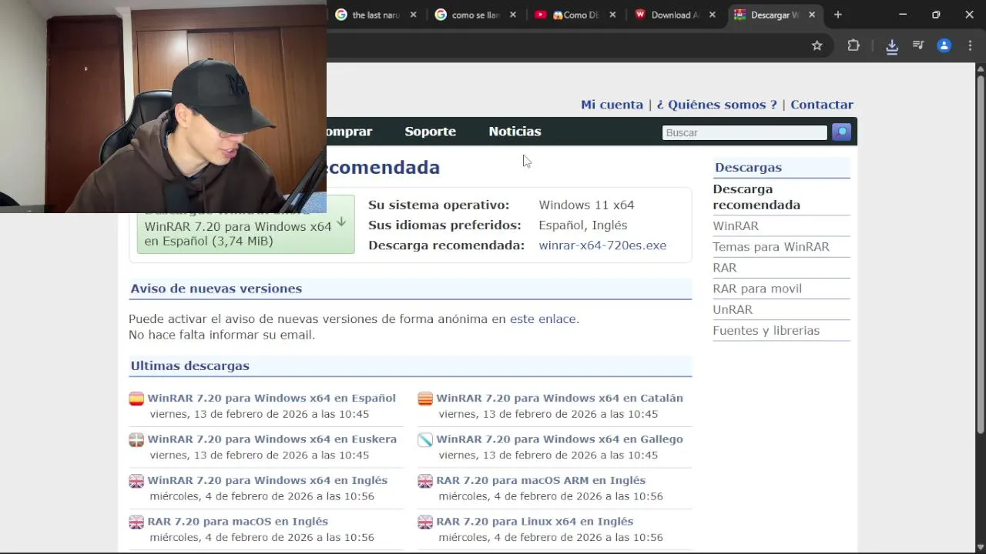Click the Basque flag icon by Euskera download

(136, 440)
